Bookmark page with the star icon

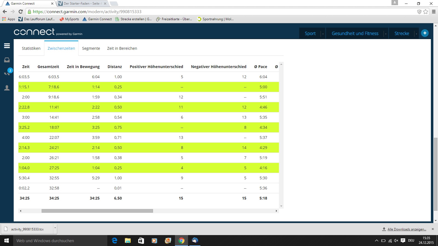point(425,11)
